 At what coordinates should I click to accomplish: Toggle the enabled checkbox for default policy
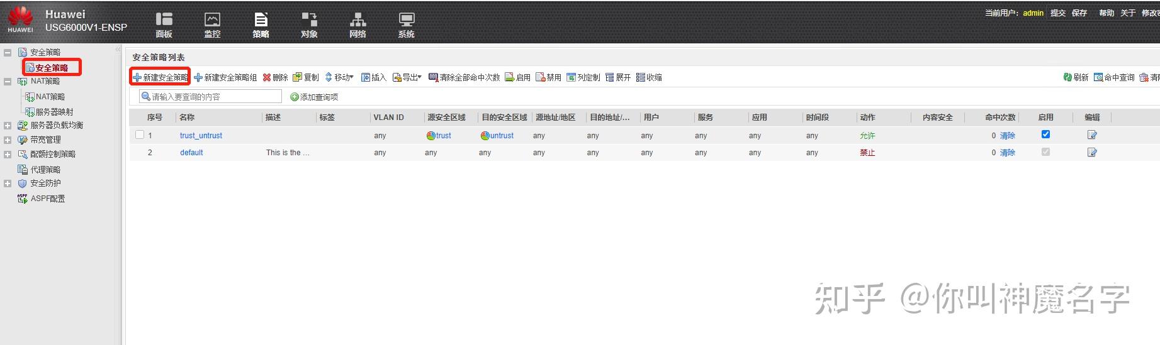[1045, 151]
